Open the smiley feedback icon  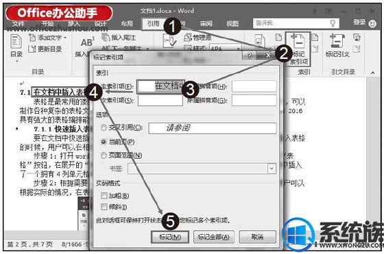click(372, 23)
